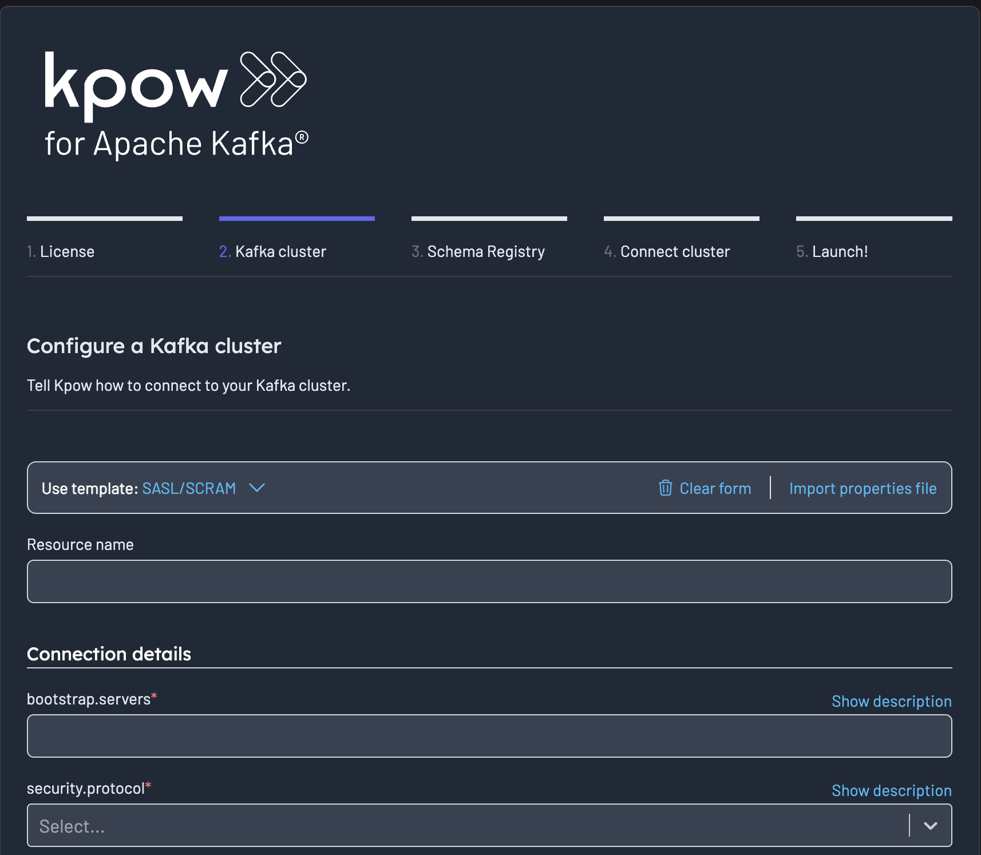Show description for security.protocol
The height and width of the screenshot is (855, 981).
891,790
